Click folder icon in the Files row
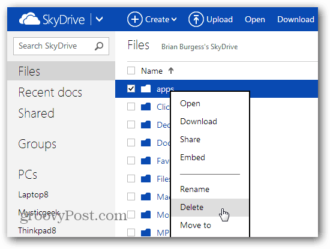This screenshot has width=330, height=249. [x=146, y=179]
